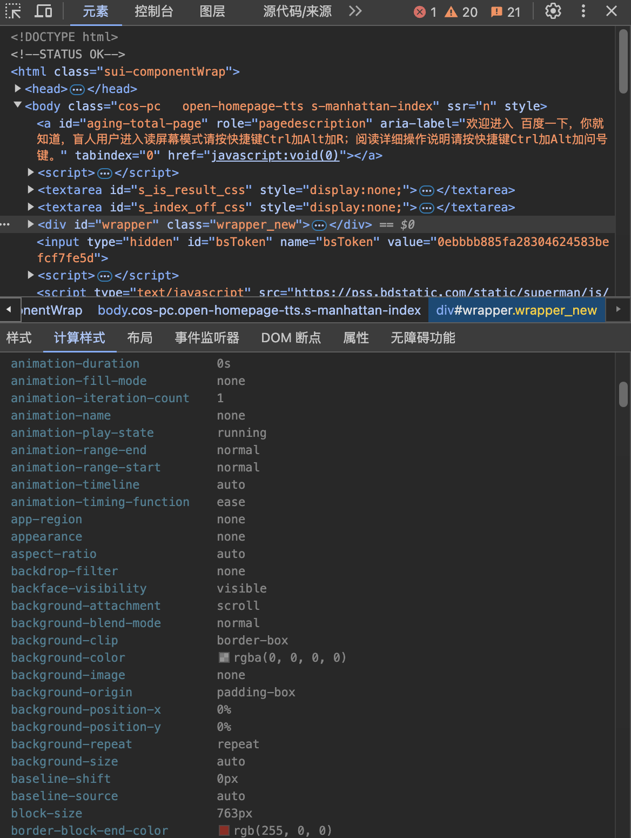
Task: Toggle the device toolbar icon
Action: [x=43, y=11]
